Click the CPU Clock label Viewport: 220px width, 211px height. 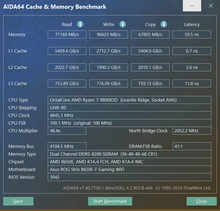[19, 115]
